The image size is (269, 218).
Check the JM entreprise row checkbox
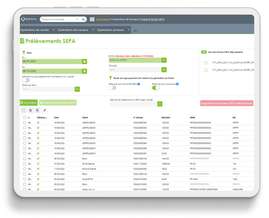[x=24, y=164]
